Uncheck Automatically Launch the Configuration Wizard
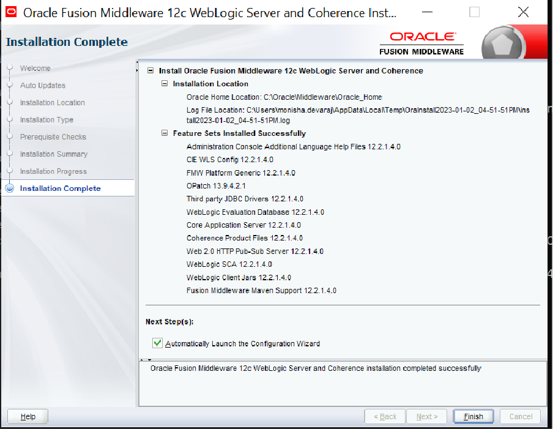This screenshot has width=553, height=429. pyautogui.click(x=158, y=343)
